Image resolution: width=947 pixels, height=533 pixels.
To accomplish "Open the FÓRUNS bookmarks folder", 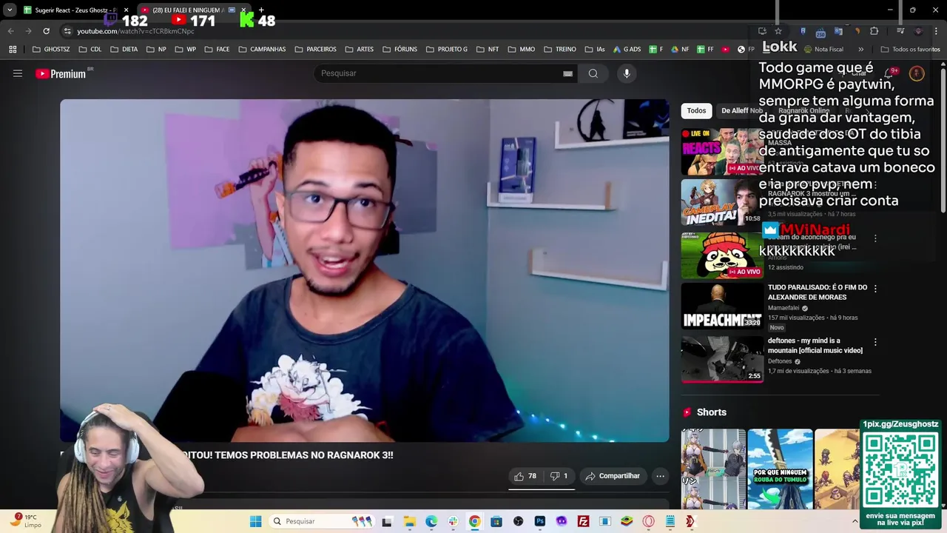I will pos(400,50).
